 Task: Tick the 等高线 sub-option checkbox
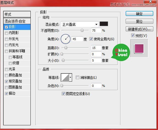[10, 57]
